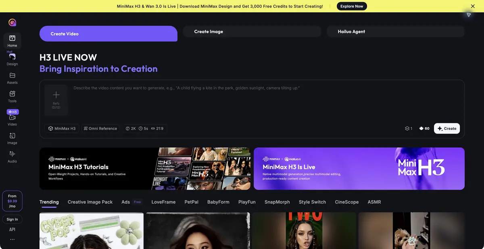Open the API link in sidebar

pos(12,229)
